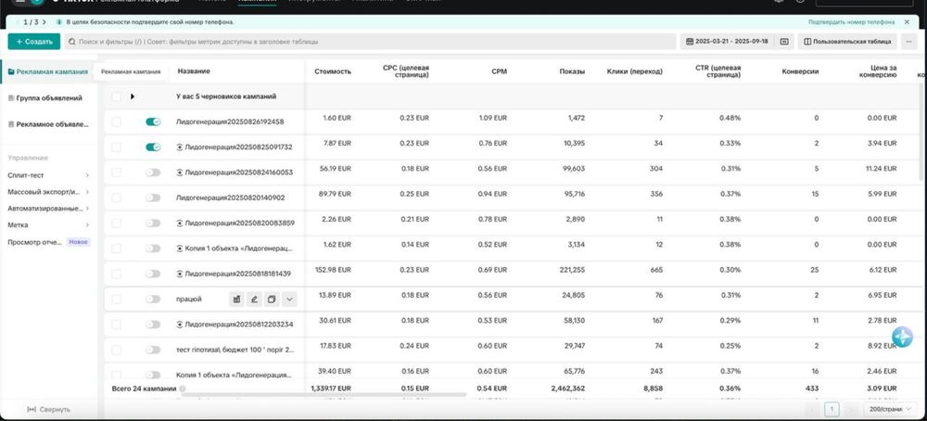The width and height of the screenshot is (927, 421).
Task: Duplicate the працой campaign with copy icon
Action: click(272, 300)
